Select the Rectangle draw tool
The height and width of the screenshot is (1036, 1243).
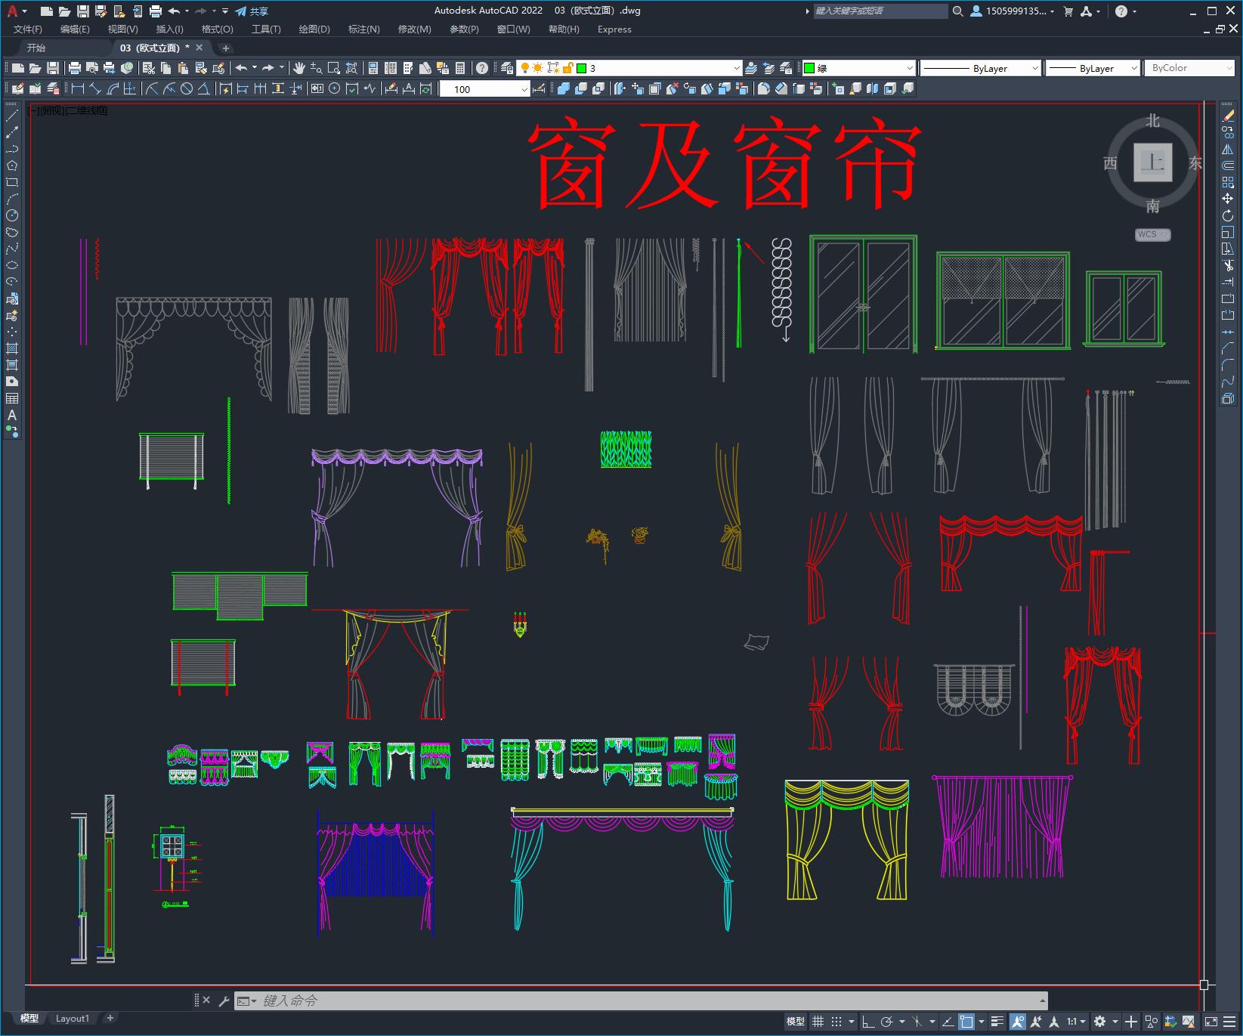click(x=12, y=182)
